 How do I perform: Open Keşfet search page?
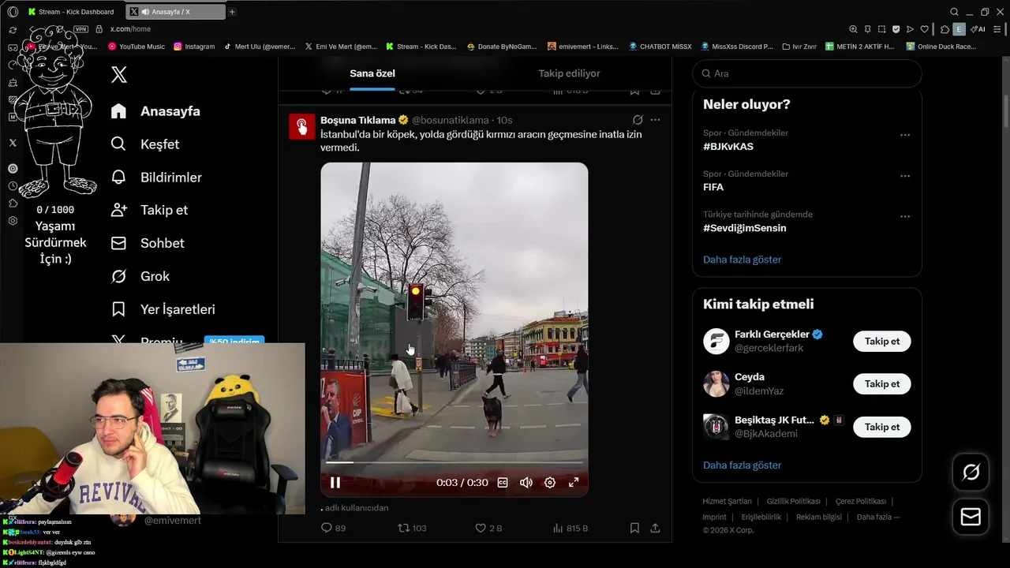pyautogui.click(x=145, y=144)
